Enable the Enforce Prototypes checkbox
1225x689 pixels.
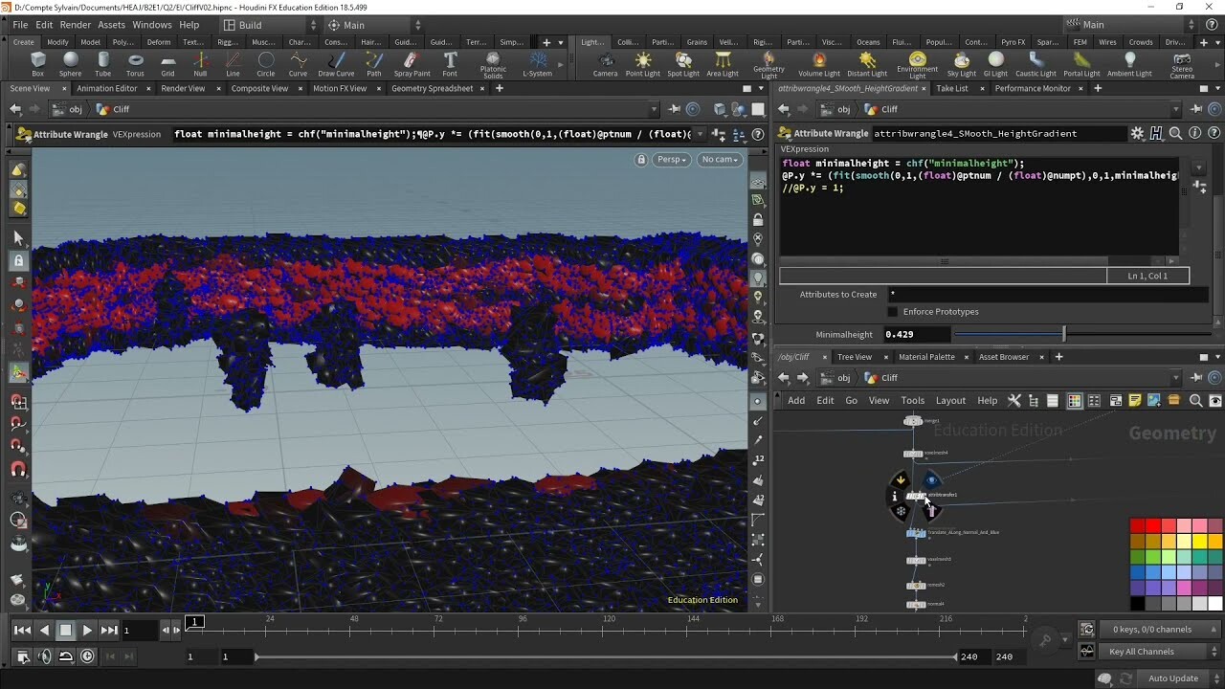892,310
